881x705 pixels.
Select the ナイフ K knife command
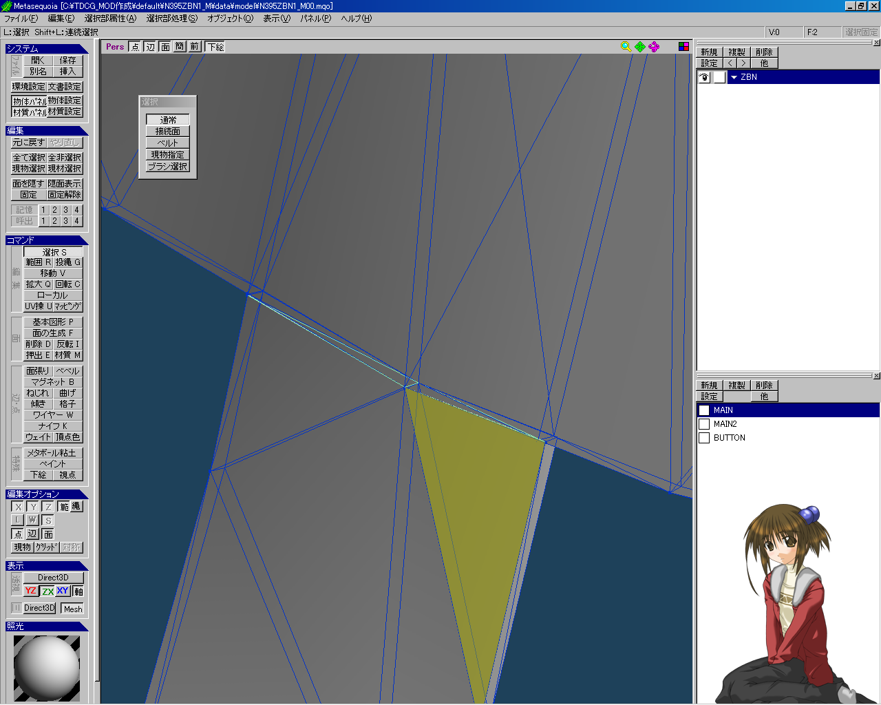[x=53, y=426]
